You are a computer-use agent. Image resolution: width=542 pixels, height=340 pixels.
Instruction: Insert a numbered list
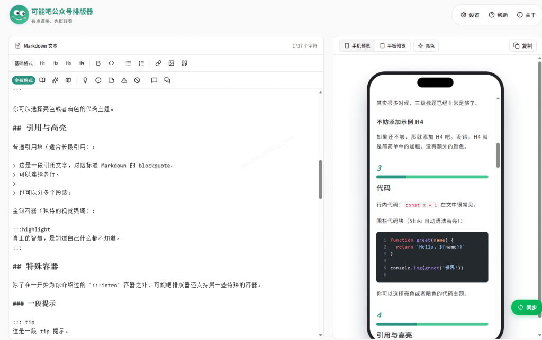pos(141,63)
